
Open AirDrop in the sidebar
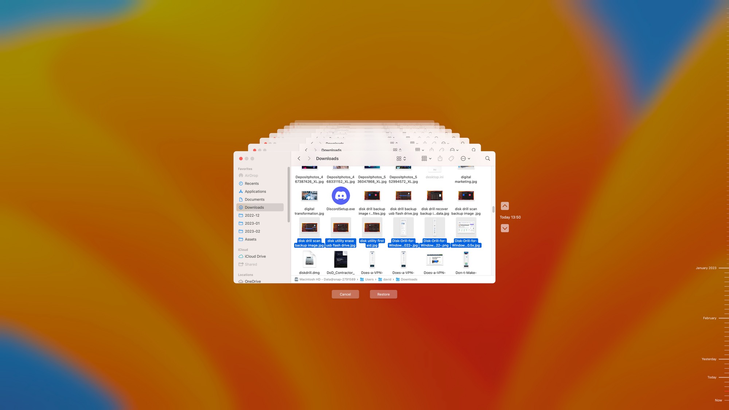(x=251, y=176)
